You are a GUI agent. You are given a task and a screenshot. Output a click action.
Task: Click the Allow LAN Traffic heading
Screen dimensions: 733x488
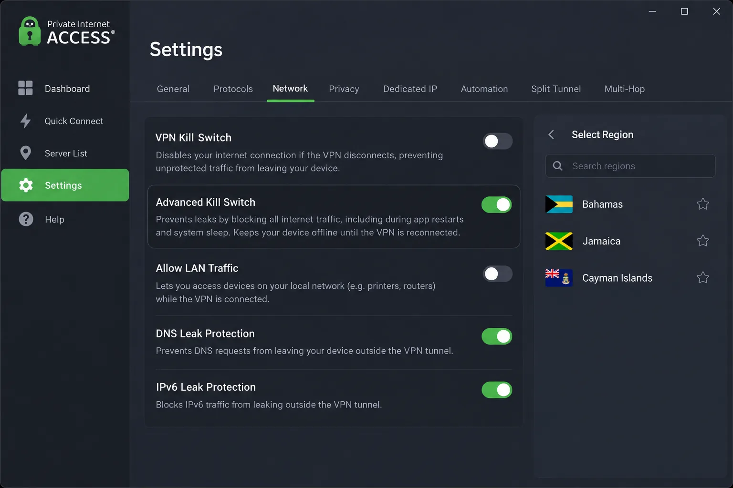[x=197, y=268]
